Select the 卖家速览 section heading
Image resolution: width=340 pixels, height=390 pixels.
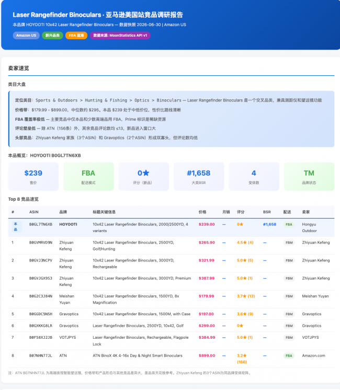[19, 68]
